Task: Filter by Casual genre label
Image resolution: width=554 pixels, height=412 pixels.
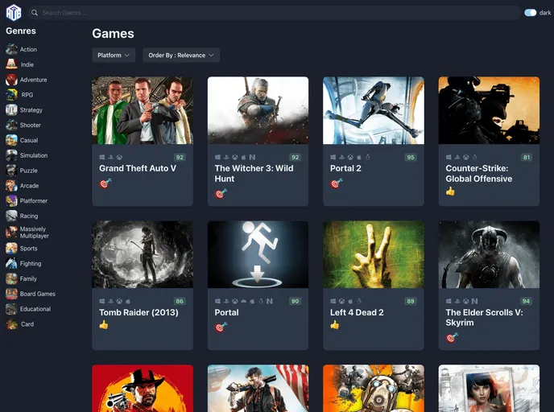Action: coord(29,141)
